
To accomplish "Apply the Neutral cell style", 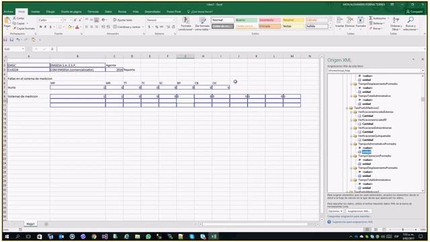I will tap(294, 20).
